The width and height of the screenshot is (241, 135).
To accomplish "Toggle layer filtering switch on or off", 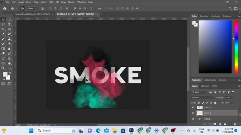I will 233,91.
